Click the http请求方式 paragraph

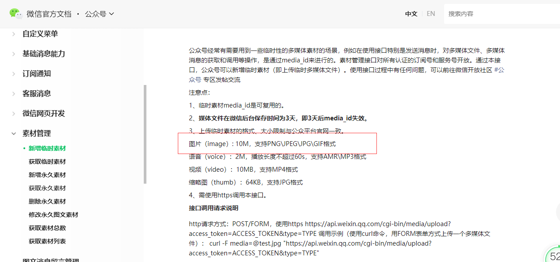[339, 239]
